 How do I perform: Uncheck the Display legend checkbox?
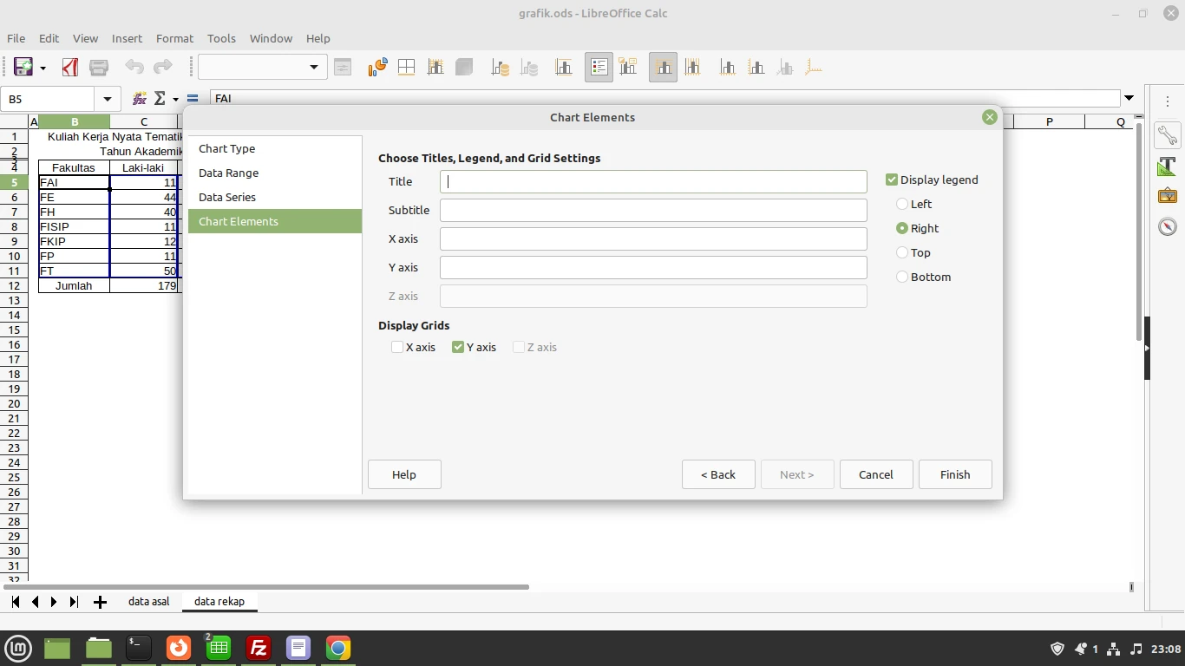coord(892,180)
